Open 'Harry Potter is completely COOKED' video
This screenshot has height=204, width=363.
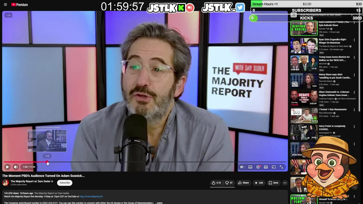[304, 132]
